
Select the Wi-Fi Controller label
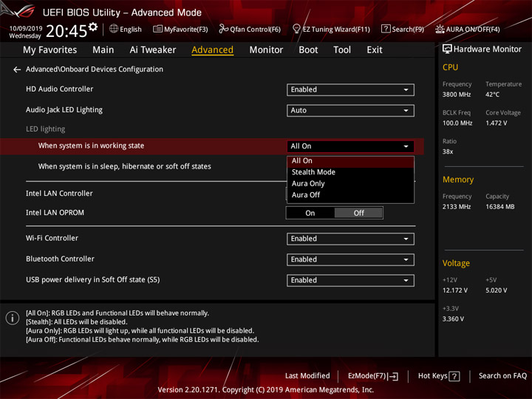pyautogui.click(x=52, y=238)
